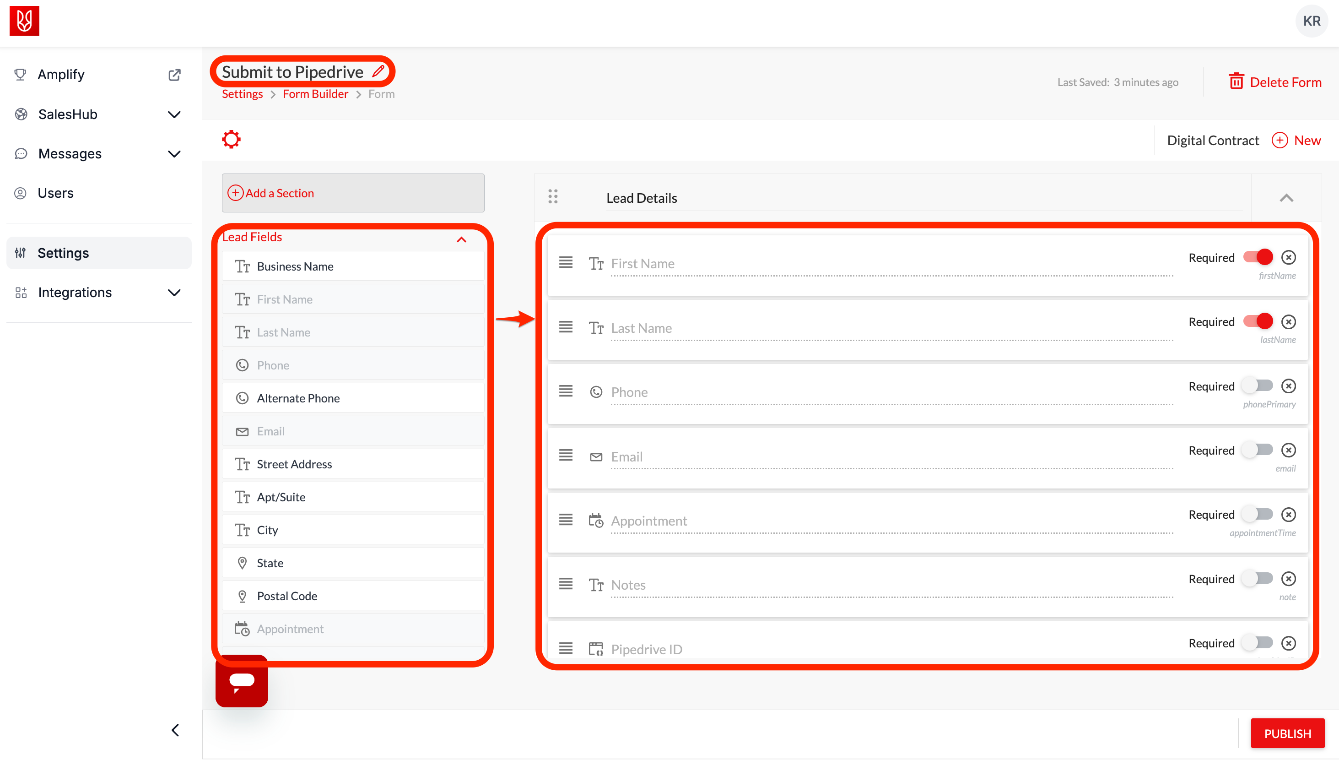1339x760 pixels.
Task: Open Messages in the sidebar
Action: pyautogui.click(x=70, y=154)
